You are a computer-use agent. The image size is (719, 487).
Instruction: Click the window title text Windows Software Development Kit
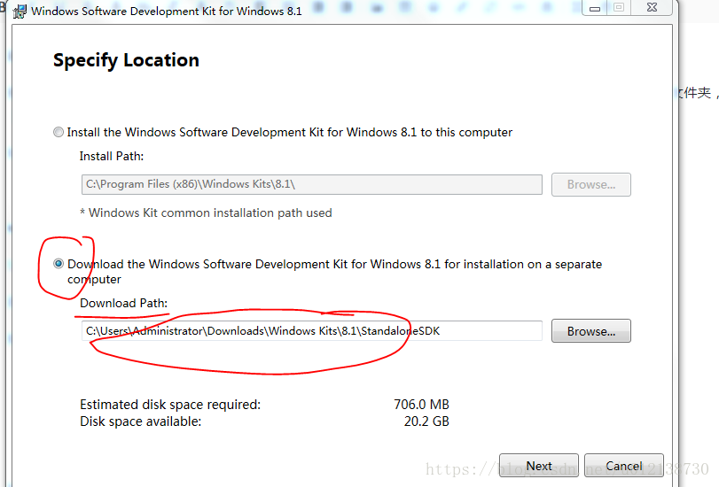click(x=167, y=11)
